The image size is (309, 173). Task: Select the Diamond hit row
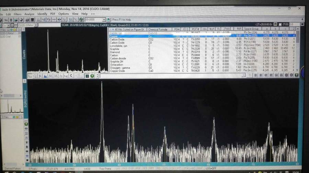pyautogui.click(x=202, y=52)
